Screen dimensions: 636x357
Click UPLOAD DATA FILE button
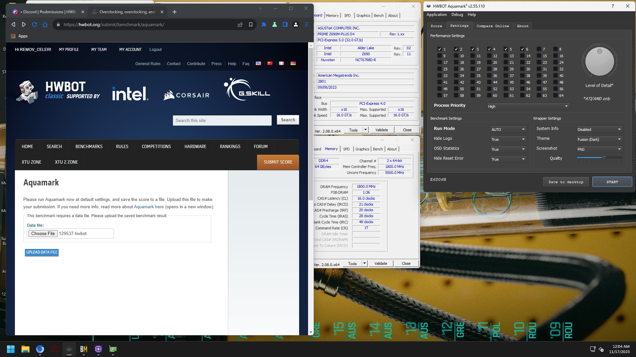(x=42, y=252)
